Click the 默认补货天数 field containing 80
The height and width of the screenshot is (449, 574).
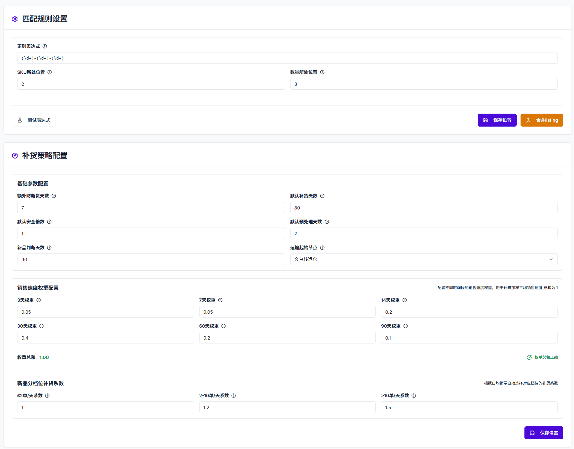[x=424, y=208]
